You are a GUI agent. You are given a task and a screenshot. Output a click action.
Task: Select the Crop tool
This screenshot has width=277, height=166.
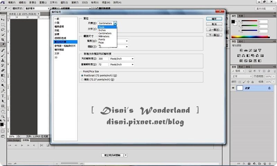point(3,40)
